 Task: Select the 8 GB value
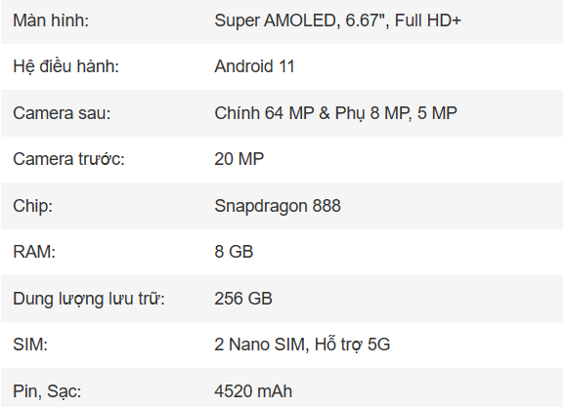coord(234,252)
